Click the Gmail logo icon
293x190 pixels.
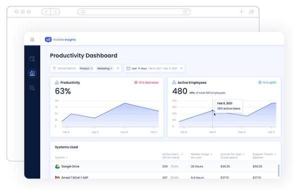point(57,177)
